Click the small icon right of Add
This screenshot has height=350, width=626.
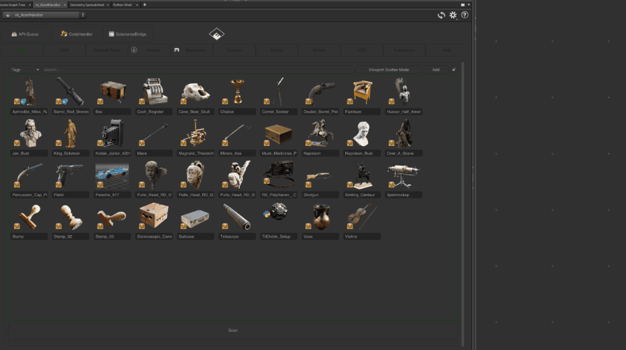coord(454,70)
